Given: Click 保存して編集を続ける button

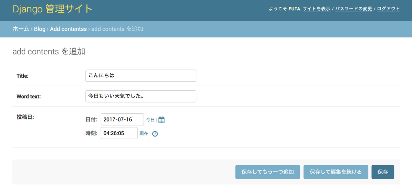Looking at the screenshot, I should (336, 172).
